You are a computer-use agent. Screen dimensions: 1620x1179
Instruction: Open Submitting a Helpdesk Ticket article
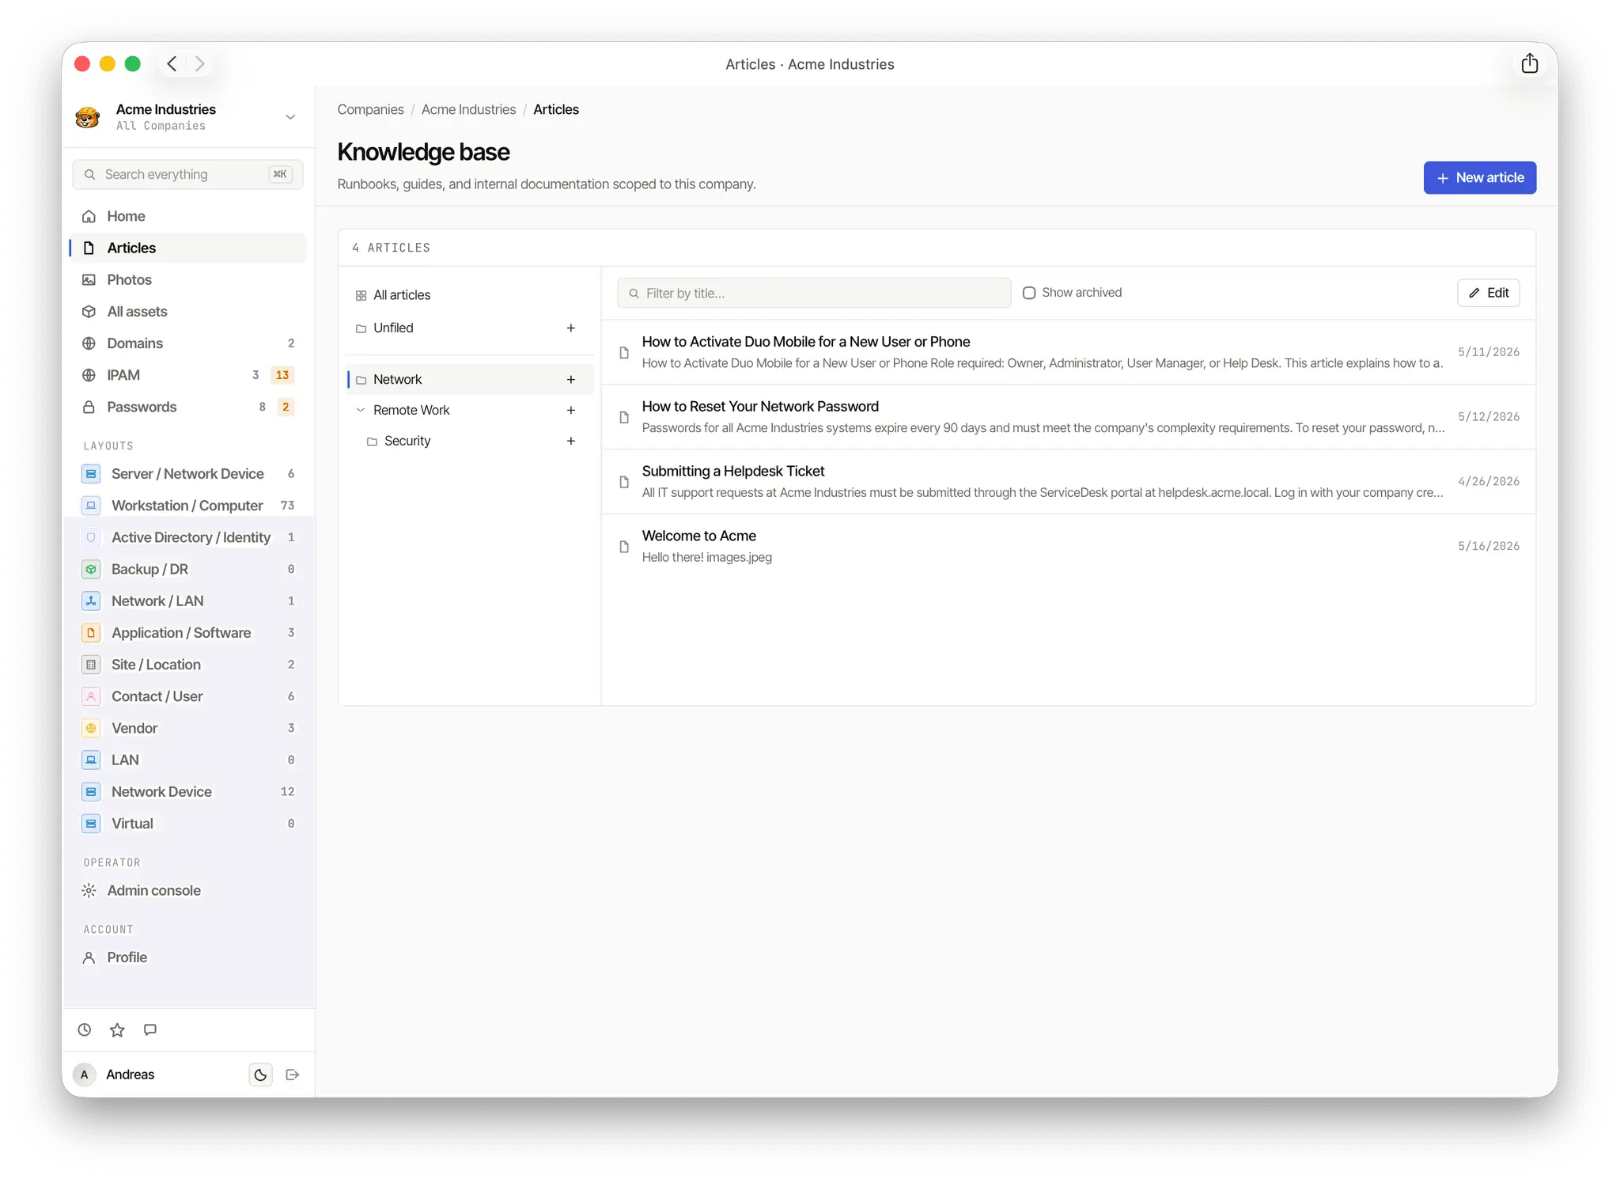(x=1068, y=482)
